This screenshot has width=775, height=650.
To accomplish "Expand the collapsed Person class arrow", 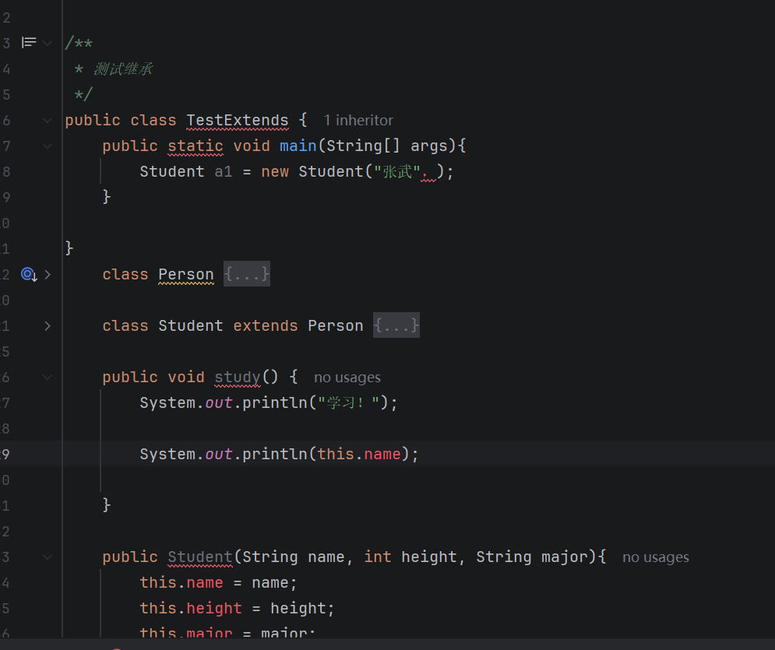I will [x=48, y=275].
